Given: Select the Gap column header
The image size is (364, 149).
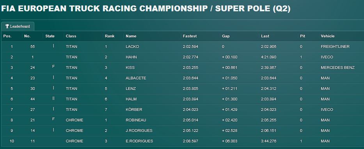Looking at the screenshot, I should pyautogui.click(x=226, y=36).
